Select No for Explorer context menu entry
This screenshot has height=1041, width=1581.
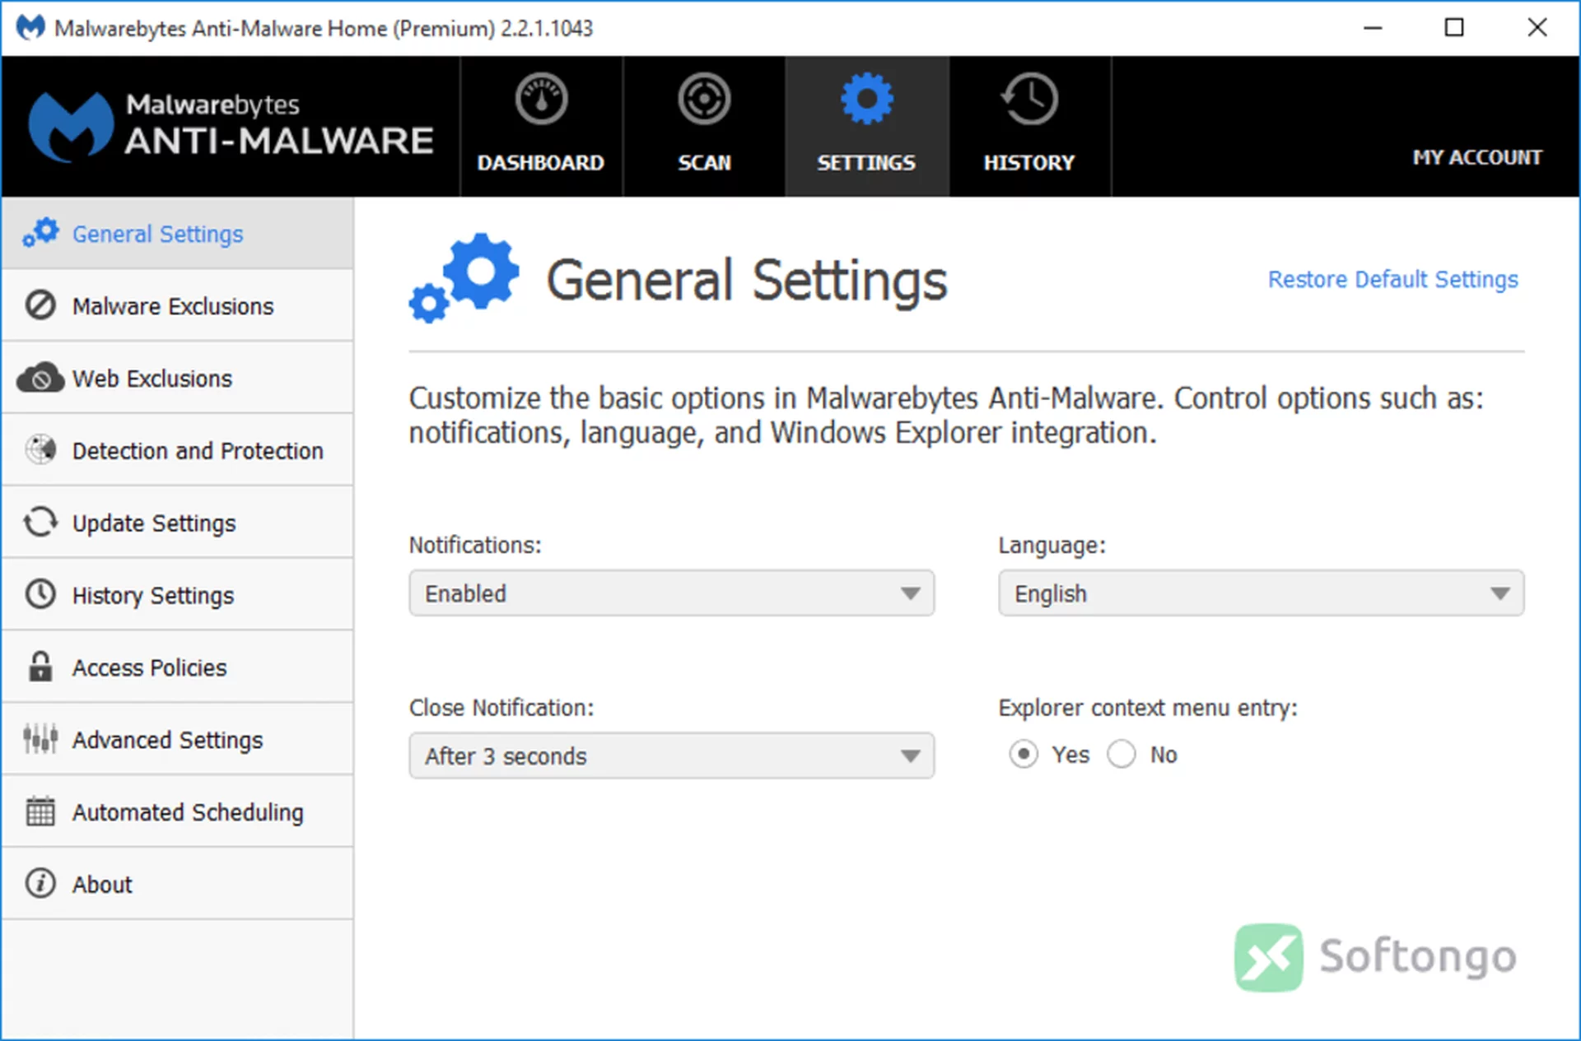(x=1122, y=754)
